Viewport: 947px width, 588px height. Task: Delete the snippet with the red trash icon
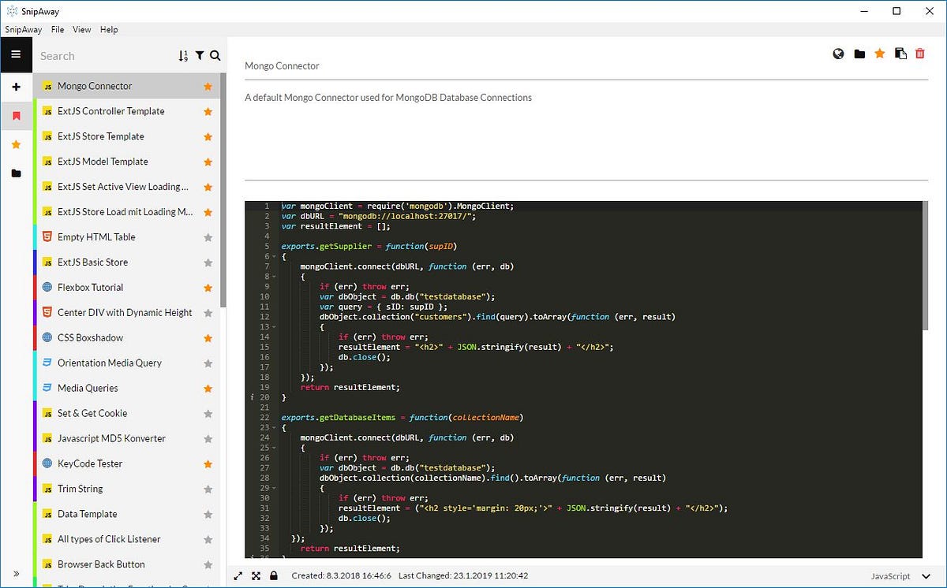tap(920, 54)
